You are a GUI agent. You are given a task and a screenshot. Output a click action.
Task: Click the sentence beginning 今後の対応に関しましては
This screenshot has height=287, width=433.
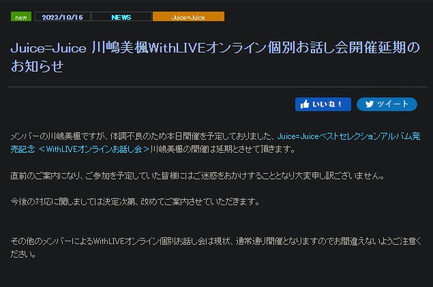point(135,202)
